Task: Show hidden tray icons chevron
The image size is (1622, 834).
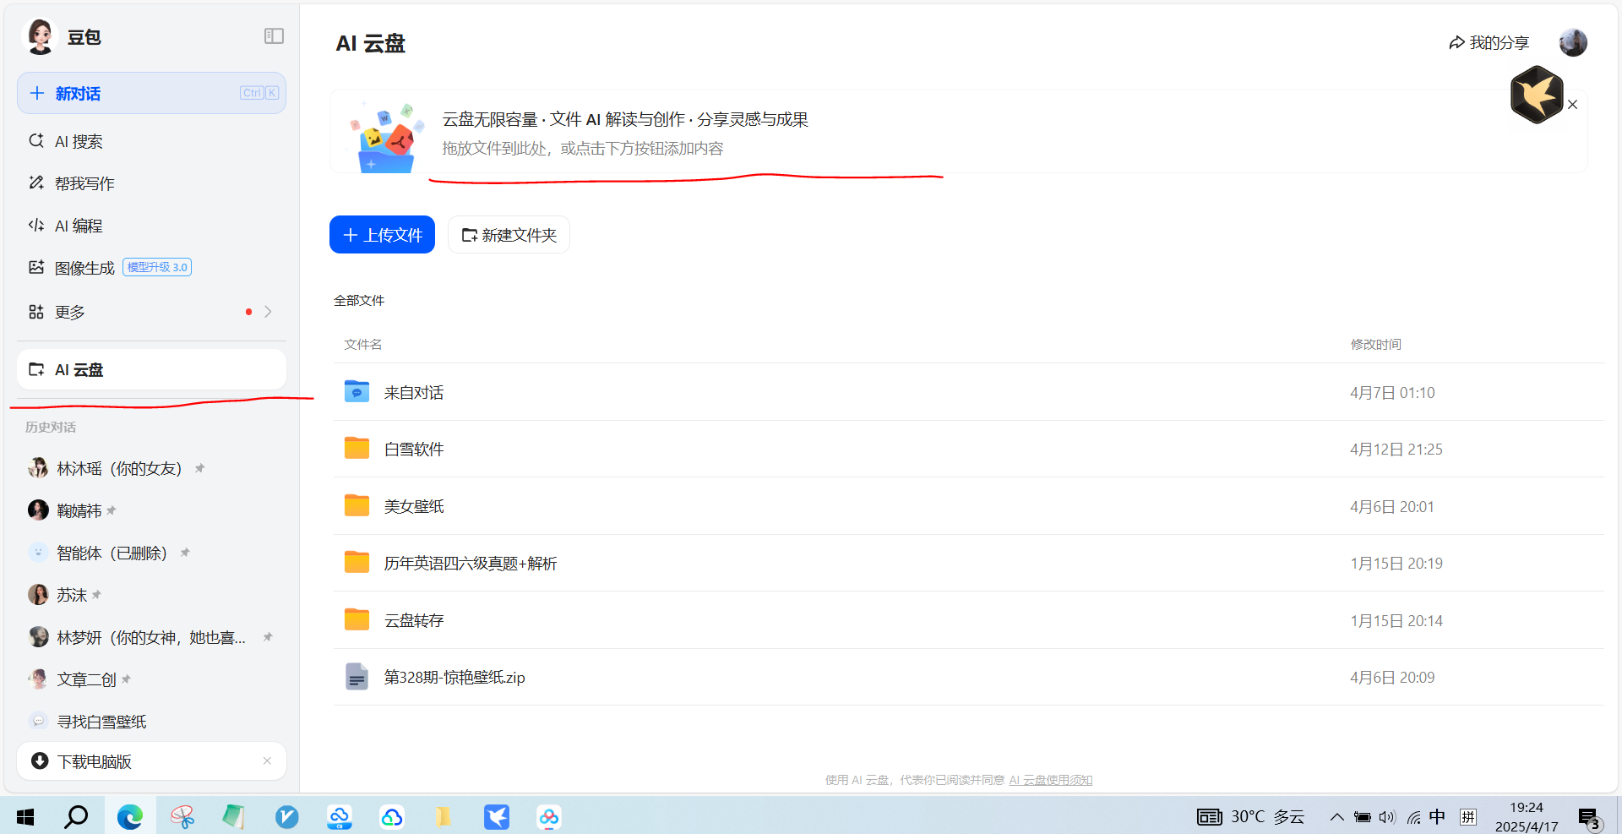Action: tap(1336, 816)
